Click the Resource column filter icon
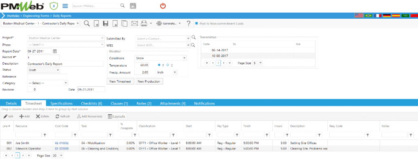The height and width of the screenshot is (159, 418). [x=45, y=135]
